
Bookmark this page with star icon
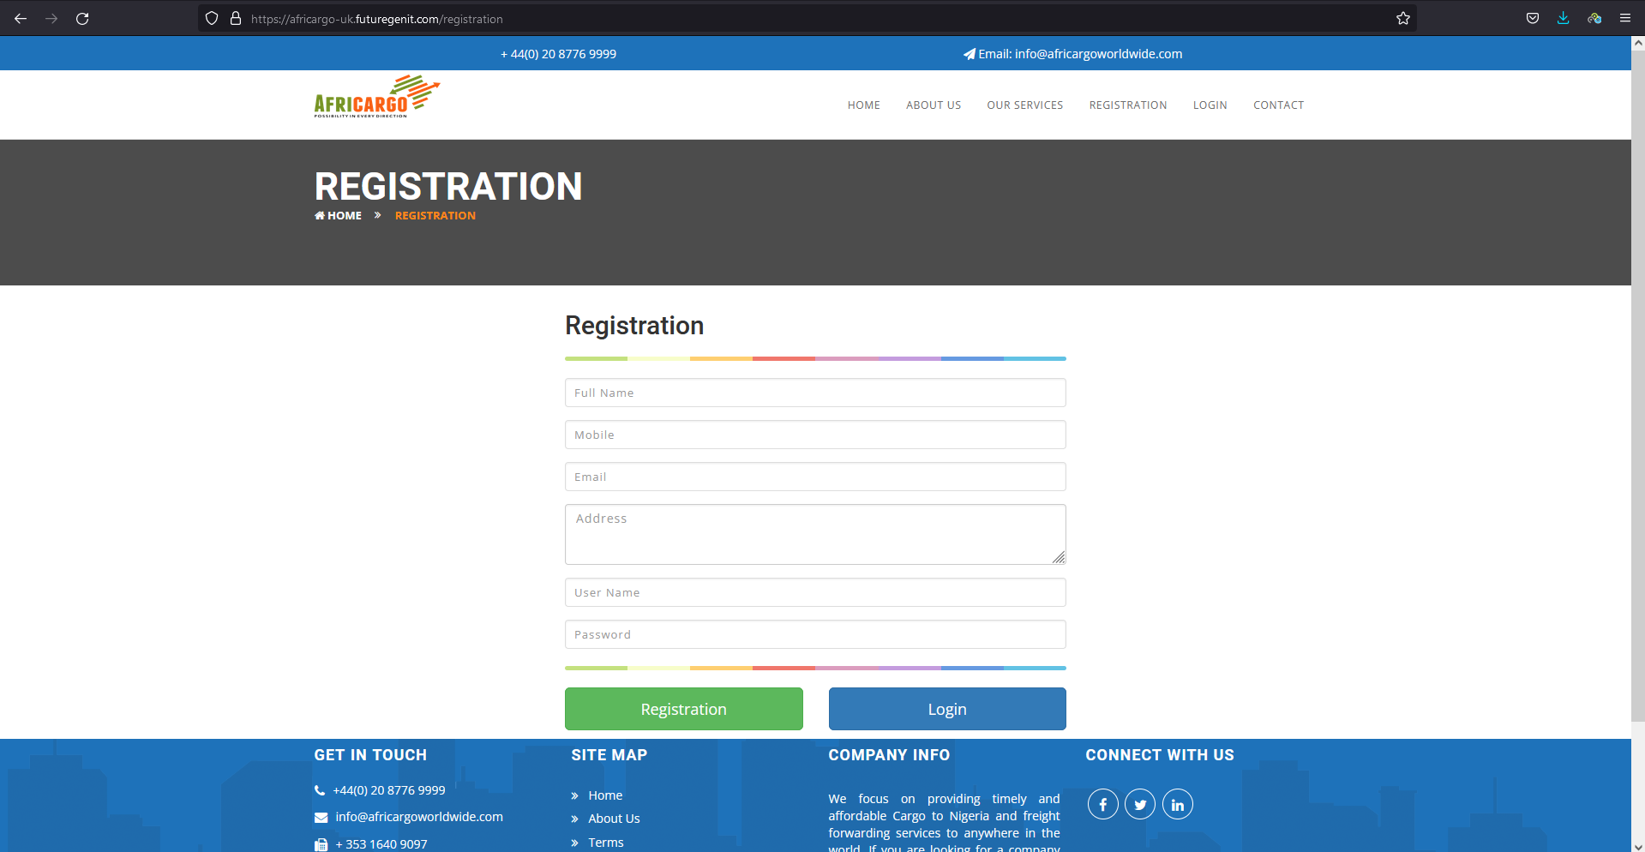pos(1402,18)
